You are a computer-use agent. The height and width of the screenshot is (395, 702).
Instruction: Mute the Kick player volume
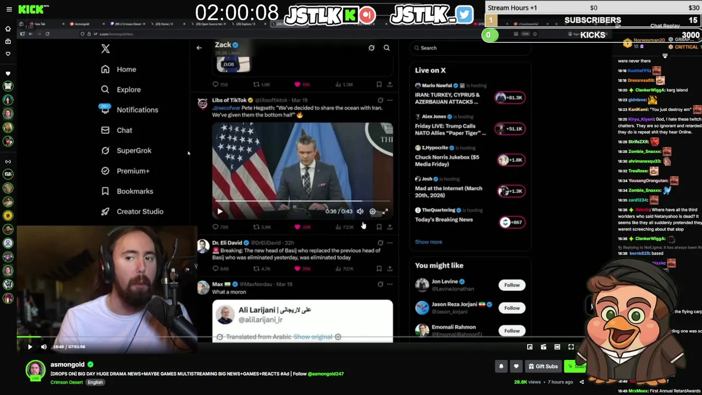(x=44, y=347)
